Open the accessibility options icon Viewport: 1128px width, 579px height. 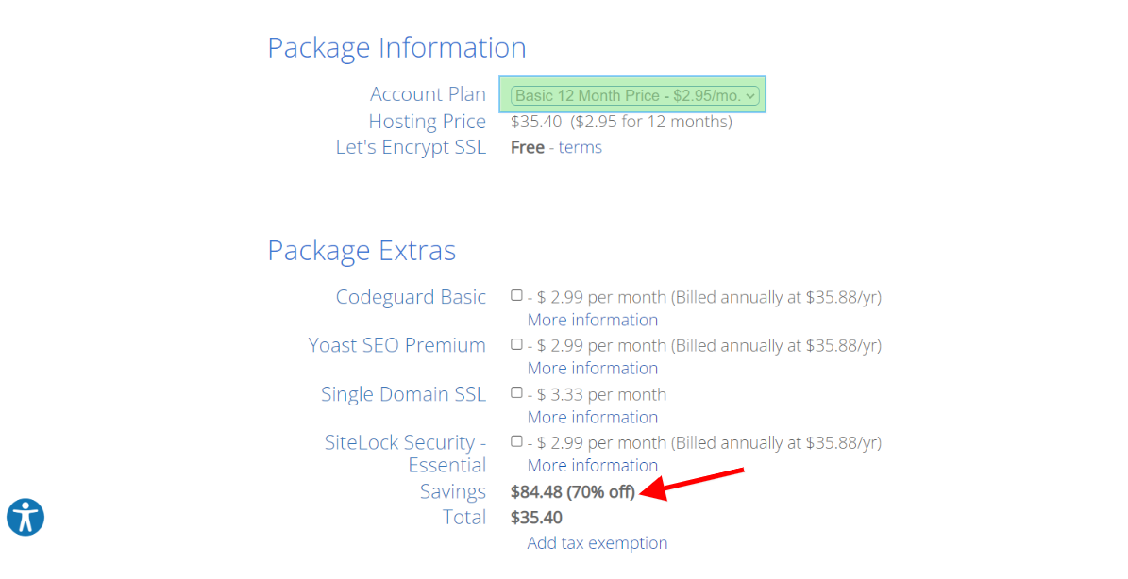point(25,517)
